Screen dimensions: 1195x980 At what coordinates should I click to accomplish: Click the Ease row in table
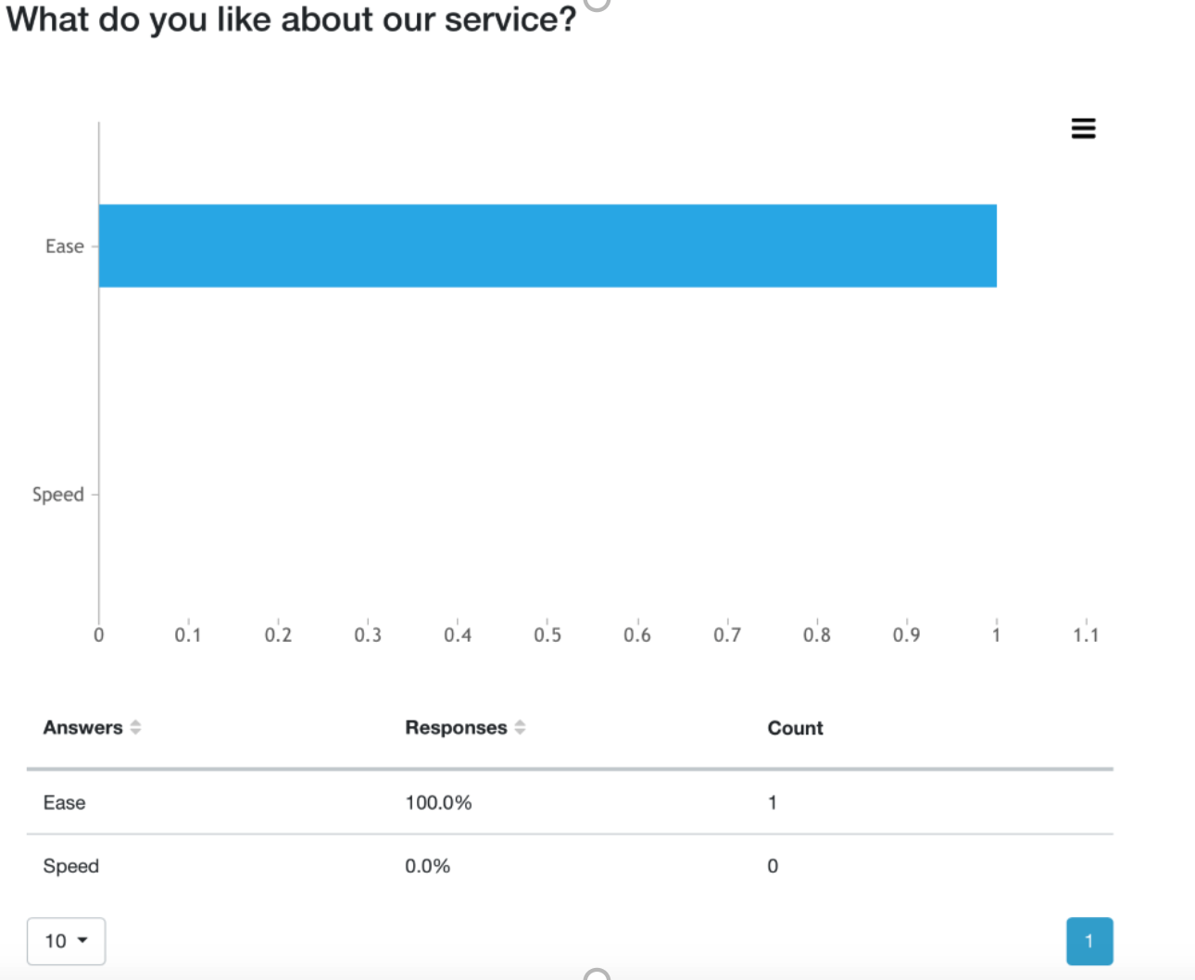(x=570, y=802)
